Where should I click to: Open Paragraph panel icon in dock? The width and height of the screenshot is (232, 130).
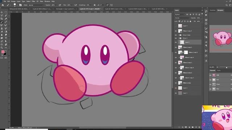[206, 46]
